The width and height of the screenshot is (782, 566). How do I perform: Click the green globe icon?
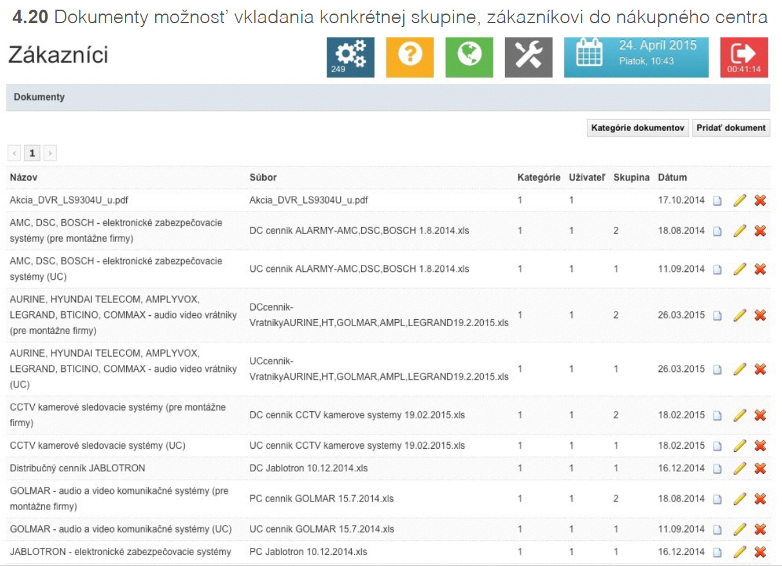pyautogui.click(x=469, y=57)
